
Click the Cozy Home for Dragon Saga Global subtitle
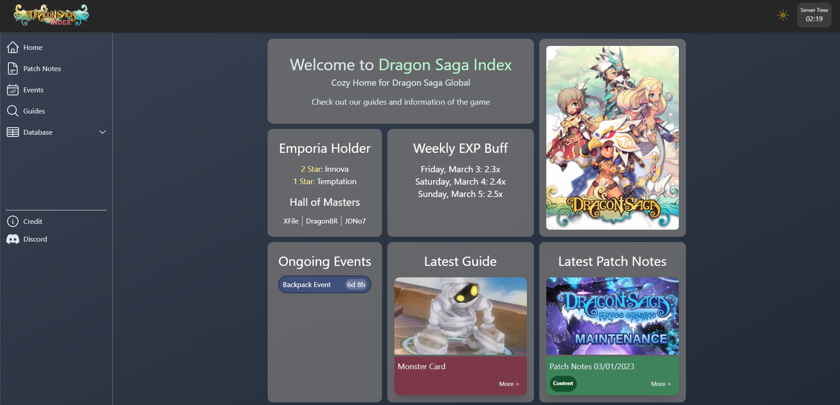click(401, 83)
